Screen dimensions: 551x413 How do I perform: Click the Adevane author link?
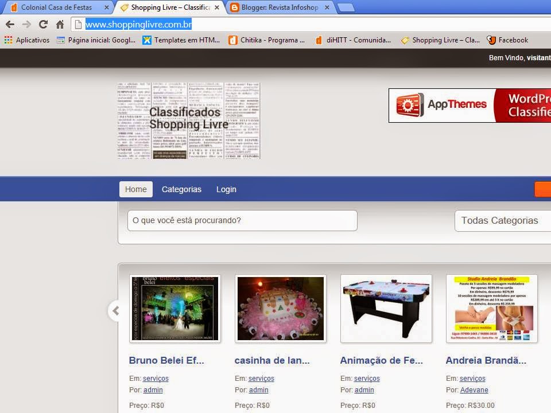(x=474, y=390)
